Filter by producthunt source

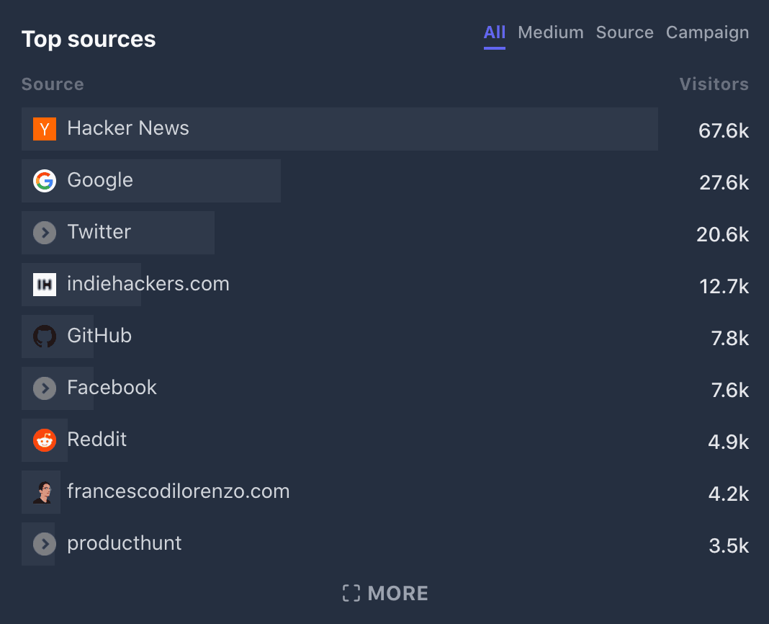(x=124, y=543)
